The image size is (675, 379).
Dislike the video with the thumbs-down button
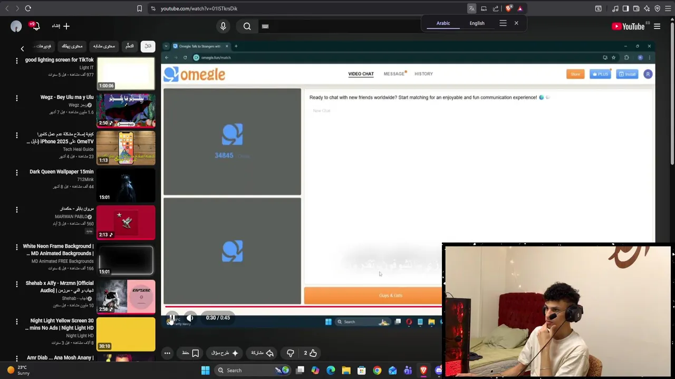click(x=290, y=353)
